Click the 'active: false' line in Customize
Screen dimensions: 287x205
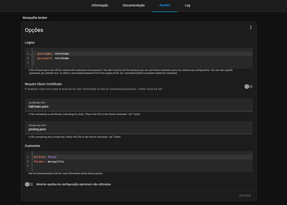143,157
